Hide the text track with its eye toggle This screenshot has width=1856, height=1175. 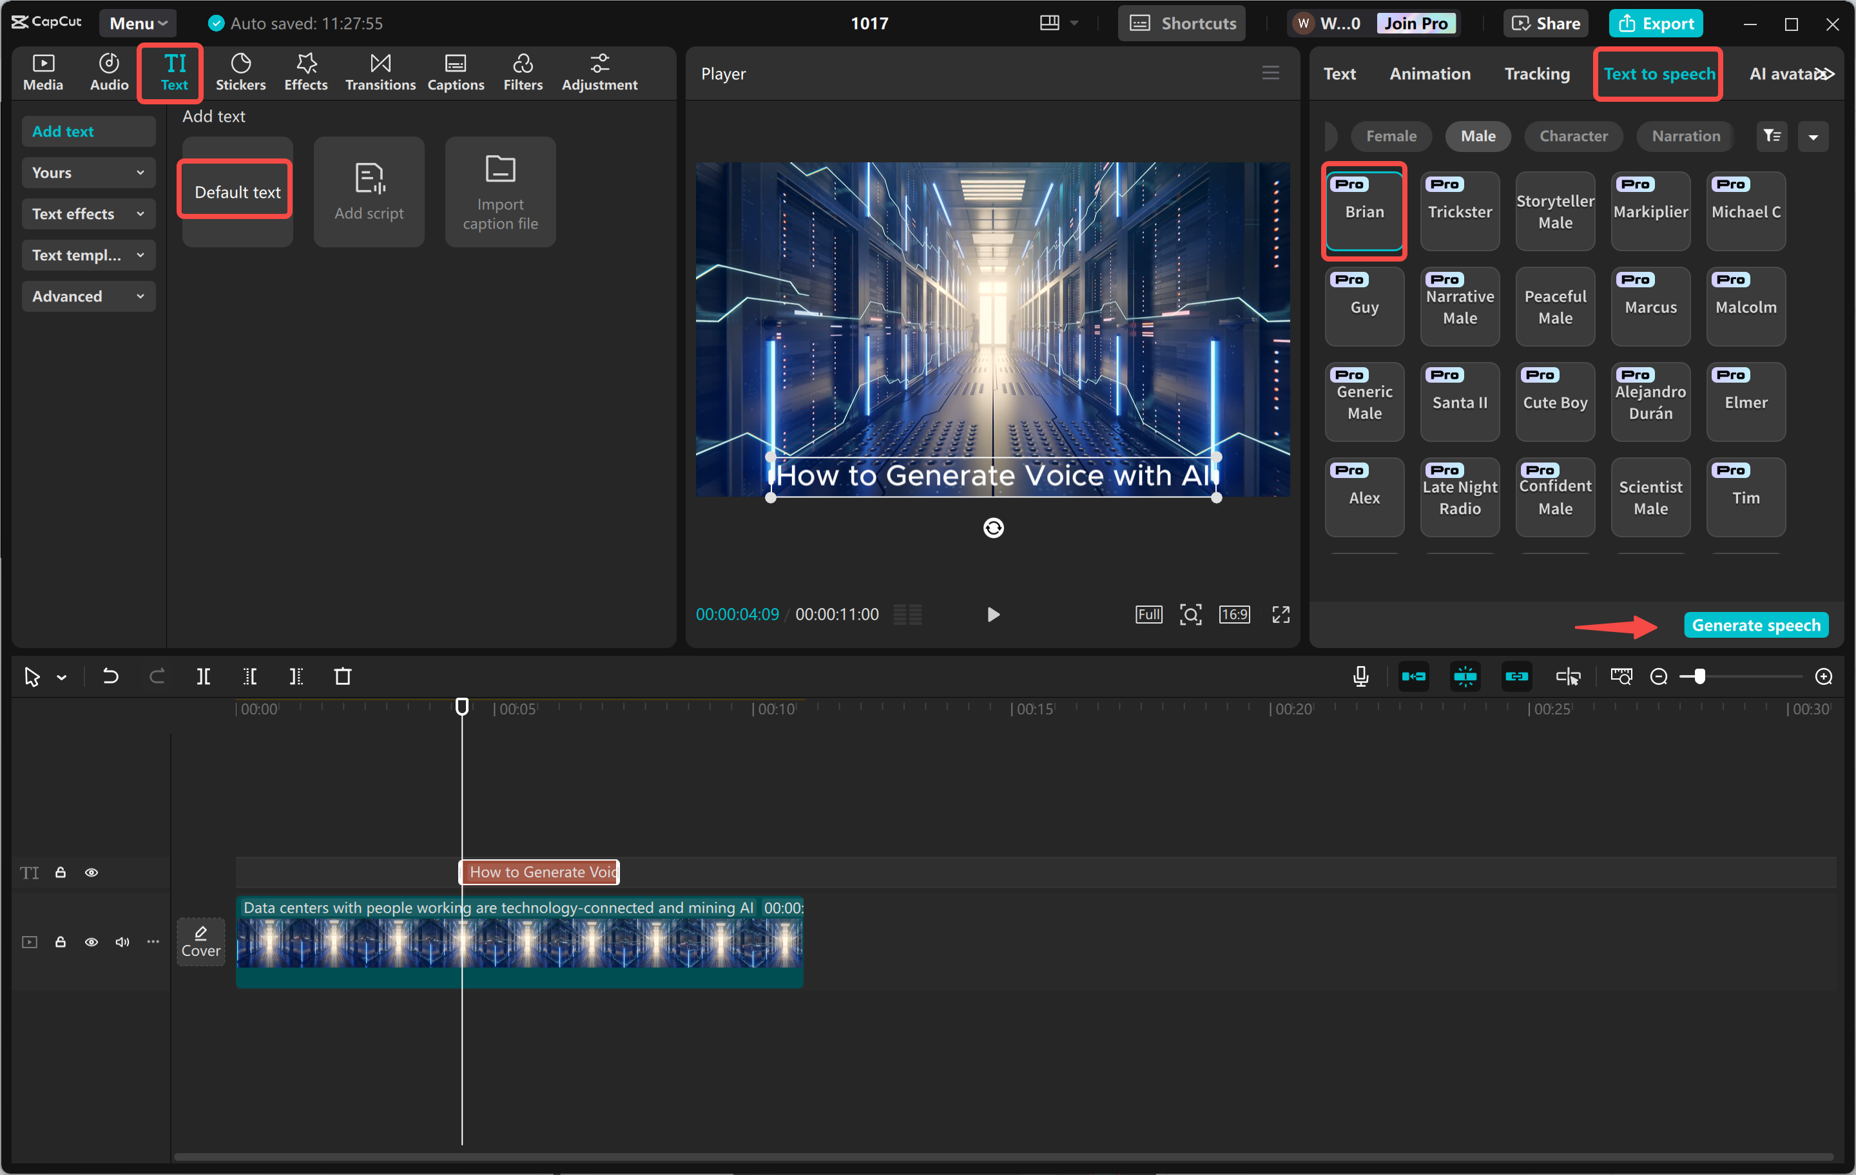point(92,872)
